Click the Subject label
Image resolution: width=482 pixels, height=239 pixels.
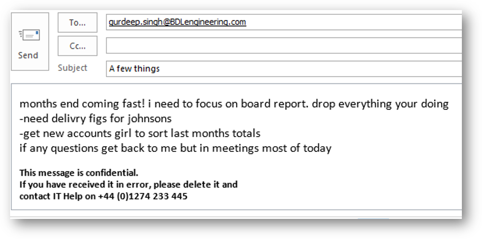[x=72, y=68]
